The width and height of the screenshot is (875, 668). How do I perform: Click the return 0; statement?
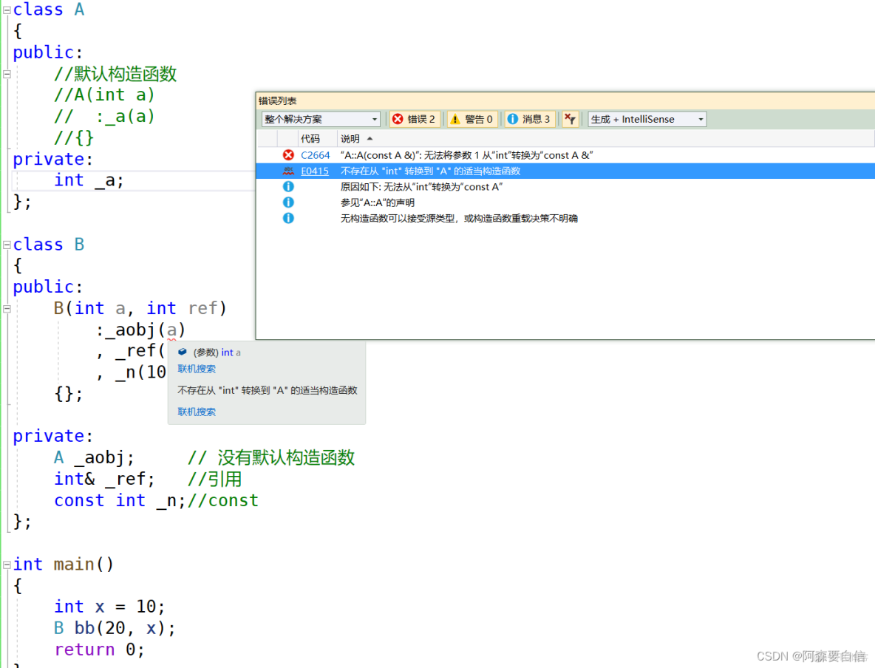point(99,650)
